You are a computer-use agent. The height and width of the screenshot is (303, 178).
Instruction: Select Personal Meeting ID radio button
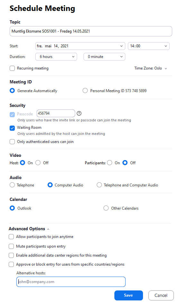coord(85,90)
